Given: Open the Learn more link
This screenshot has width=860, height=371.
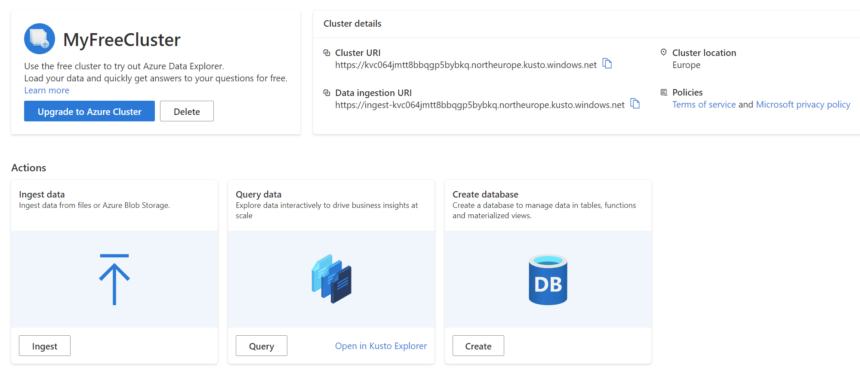Looking at the screenshot, I should point(46,90).
